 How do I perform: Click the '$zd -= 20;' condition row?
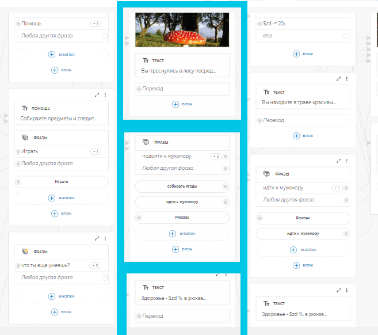(303, 24)
